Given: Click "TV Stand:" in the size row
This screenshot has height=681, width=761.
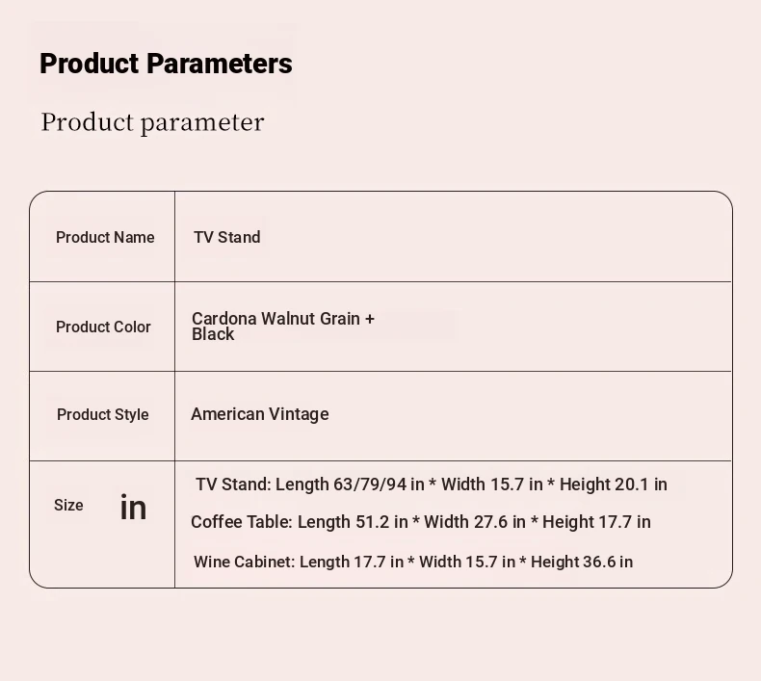Looking at the screenshot, I should pos(233,484).
